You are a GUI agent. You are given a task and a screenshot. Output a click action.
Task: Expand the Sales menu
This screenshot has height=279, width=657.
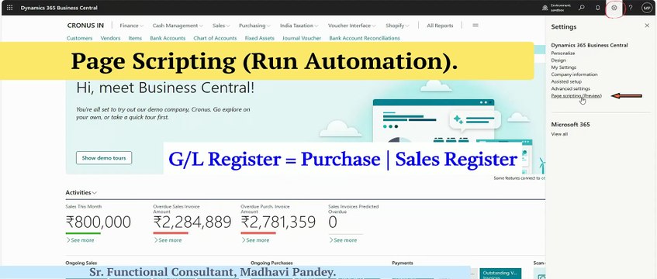pos(221,26)
